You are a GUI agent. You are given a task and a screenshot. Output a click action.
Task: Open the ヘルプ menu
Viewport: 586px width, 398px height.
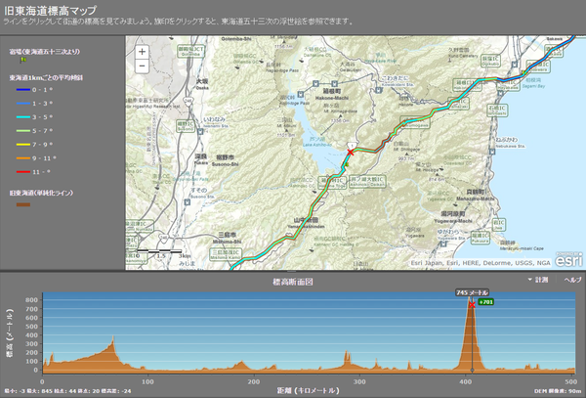pyautogui.click(x=571, y=281)
